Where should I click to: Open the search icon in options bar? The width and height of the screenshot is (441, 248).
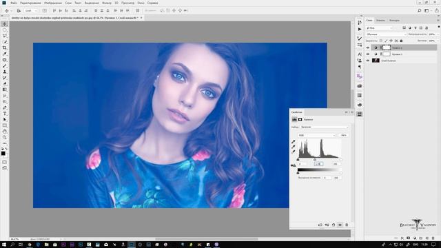click(x=419, y=10)
